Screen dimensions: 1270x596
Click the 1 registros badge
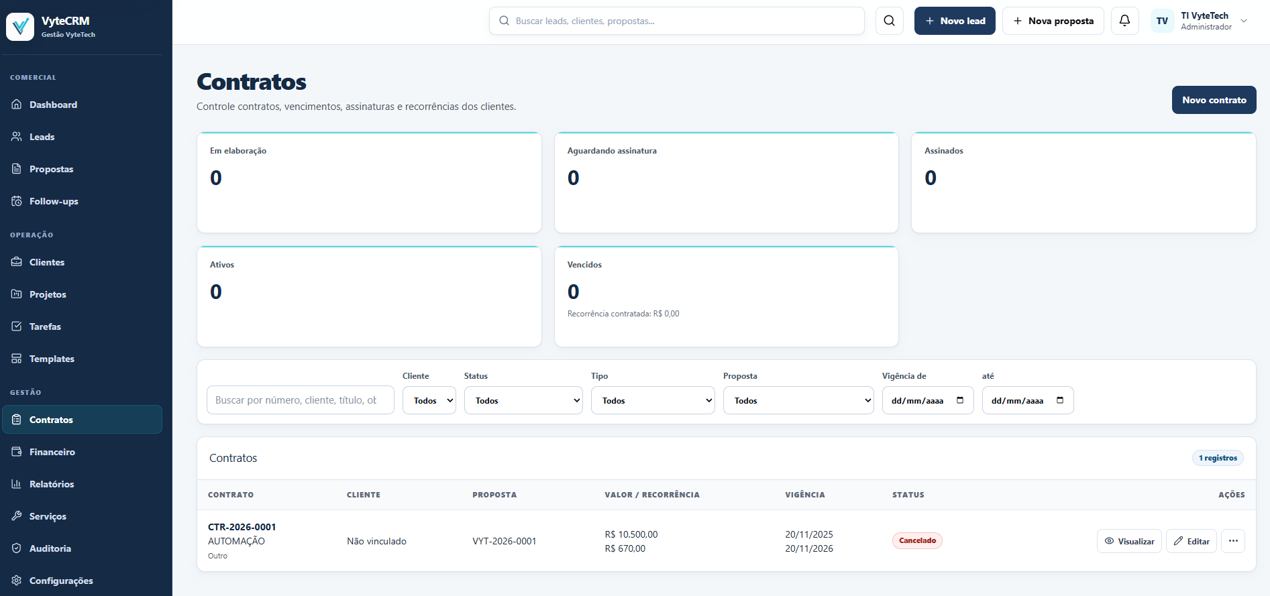1218,458
